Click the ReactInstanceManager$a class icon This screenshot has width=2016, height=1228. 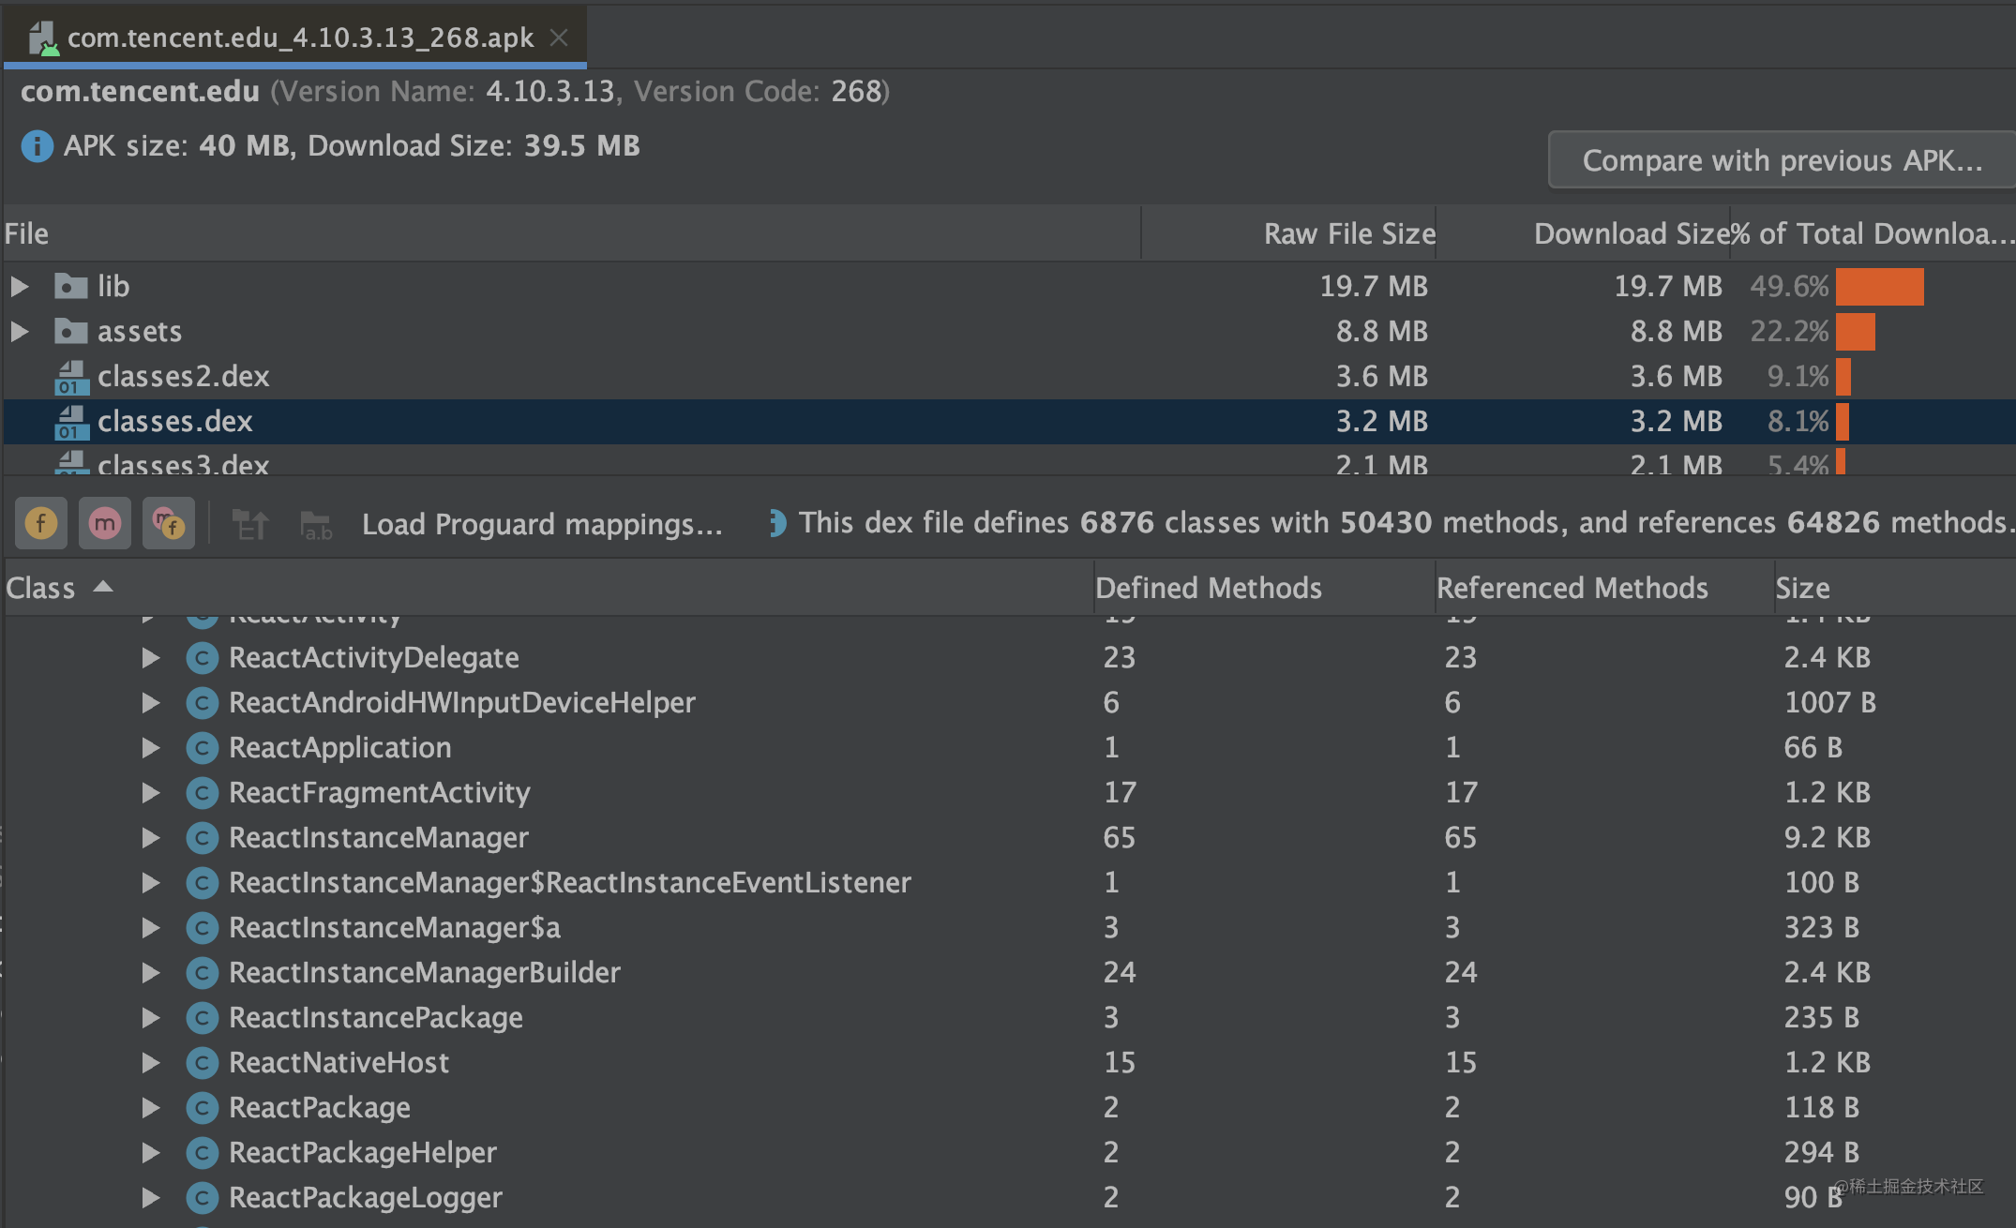click(202, 928)
